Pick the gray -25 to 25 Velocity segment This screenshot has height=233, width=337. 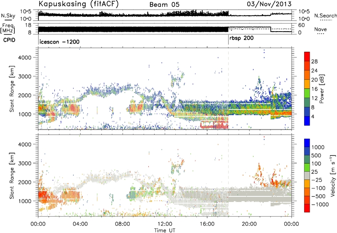pyautogui.click(x=307, y=175)
